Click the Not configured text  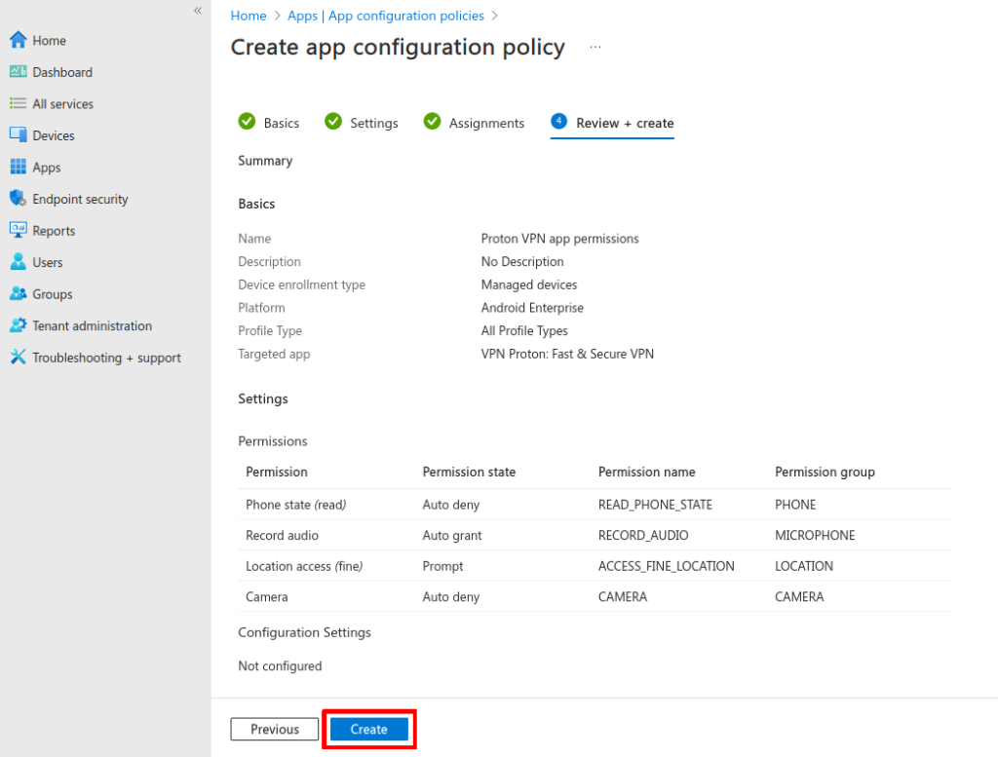(280, 666)
